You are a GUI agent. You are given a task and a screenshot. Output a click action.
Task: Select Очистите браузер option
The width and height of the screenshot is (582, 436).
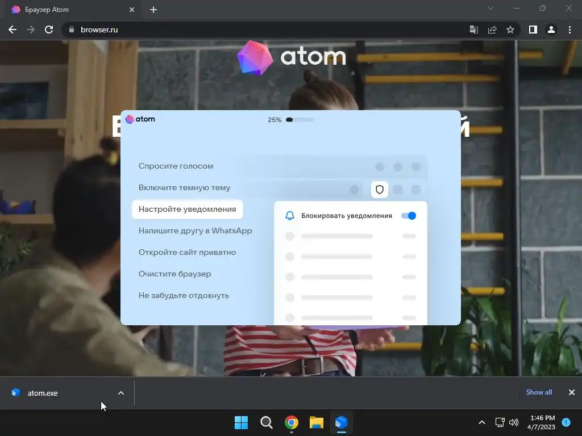pos(175,274)
